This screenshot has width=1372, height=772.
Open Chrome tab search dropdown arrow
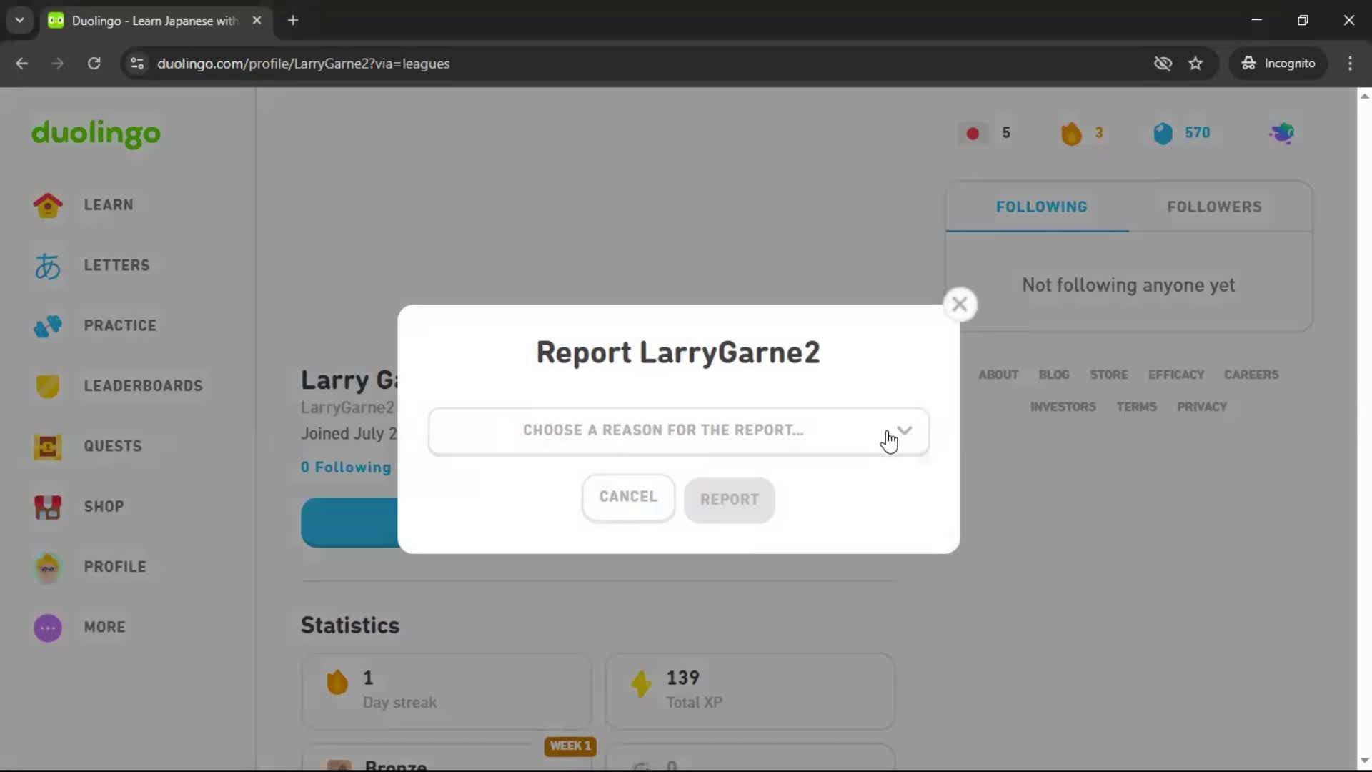[20, 20]
